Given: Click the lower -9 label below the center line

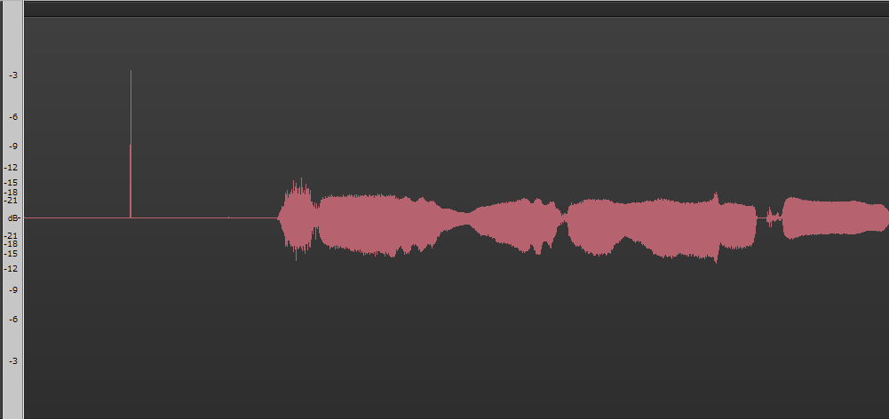Looking at the screenshot, I should [x=13, y=289].
